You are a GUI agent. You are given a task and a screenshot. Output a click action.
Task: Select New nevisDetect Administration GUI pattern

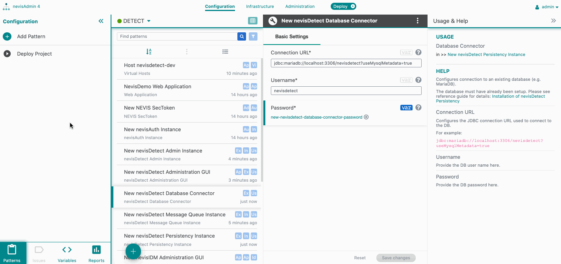point(187,176)
